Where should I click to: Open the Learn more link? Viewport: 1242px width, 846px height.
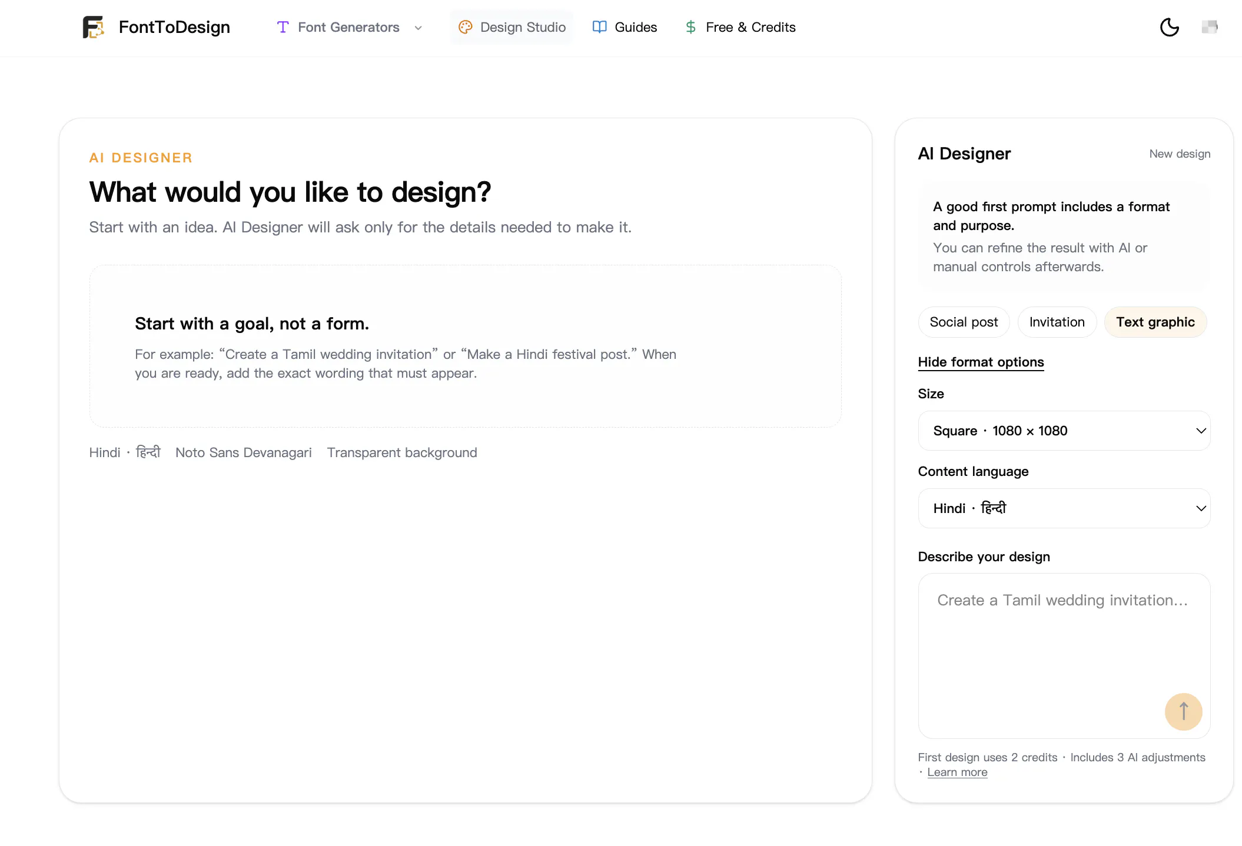(x=957, y=772)
